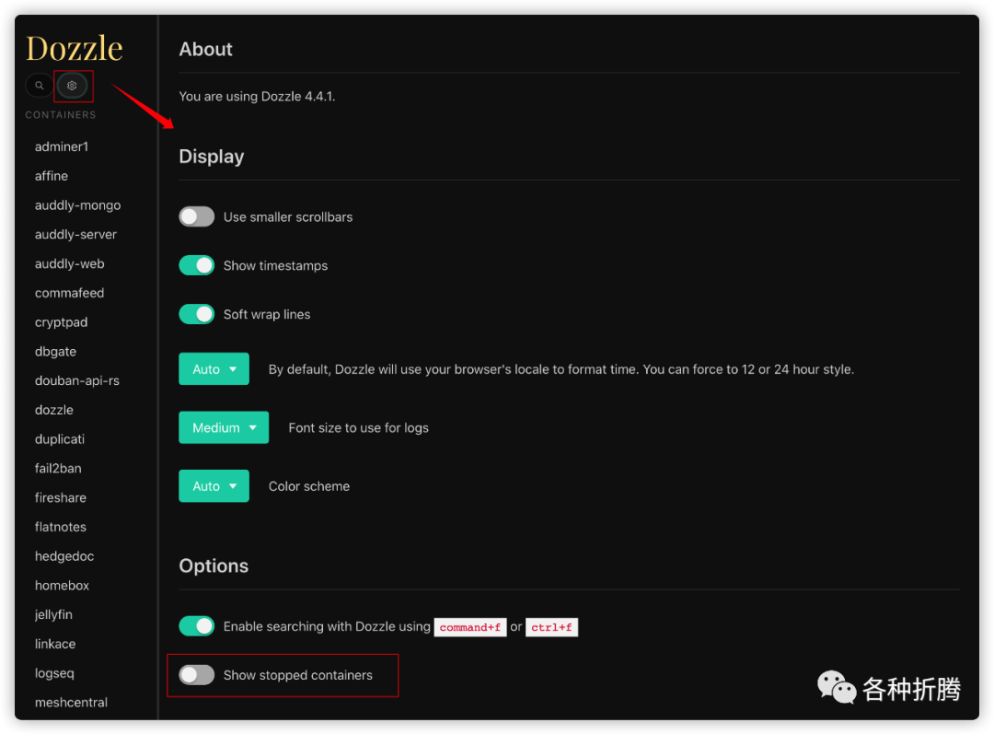Disable Soft wrap lines switch
994x734 pixels.
coord(197,314)
